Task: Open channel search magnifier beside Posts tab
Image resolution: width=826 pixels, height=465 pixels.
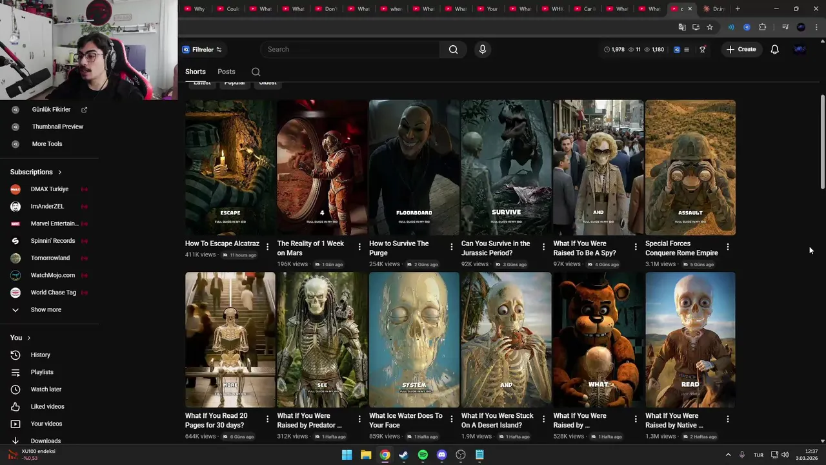Action: [256, 72]
